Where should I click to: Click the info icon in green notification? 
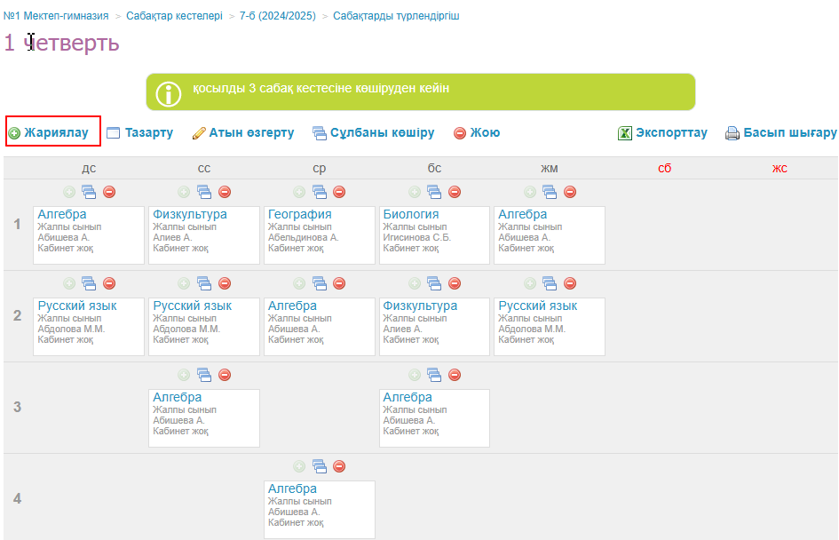click(x=169, y=92)
